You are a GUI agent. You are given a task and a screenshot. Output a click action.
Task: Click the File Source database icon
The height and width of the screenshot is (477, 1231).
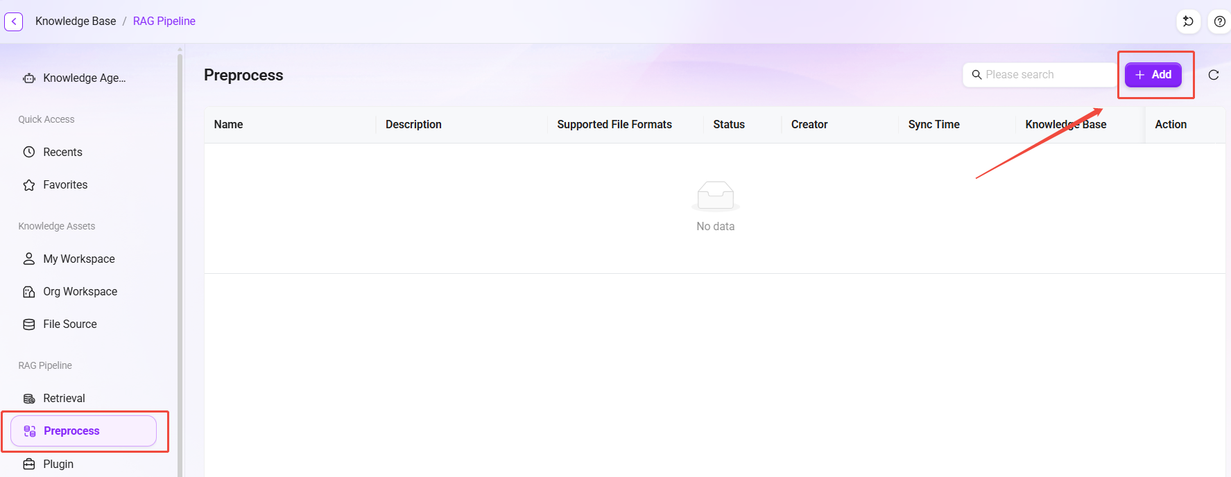pyautogui.click(x=29, y=324)
